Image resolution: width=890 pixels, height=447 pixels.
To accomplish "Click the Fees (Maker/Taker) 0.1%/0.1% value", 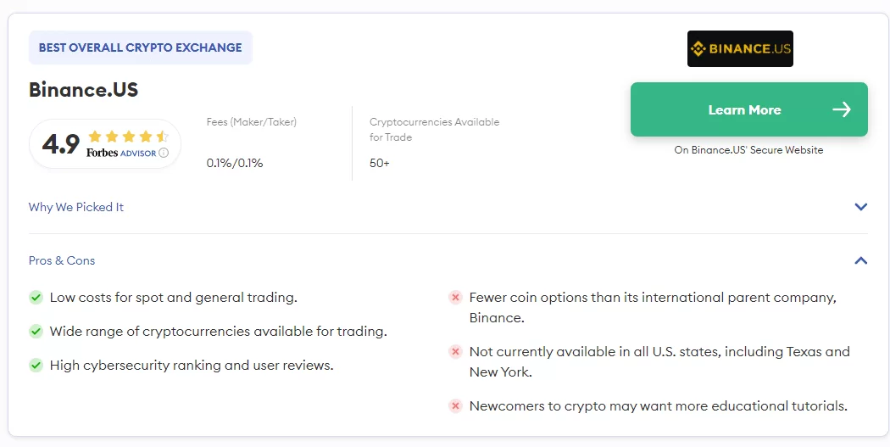I will point(235,163).
